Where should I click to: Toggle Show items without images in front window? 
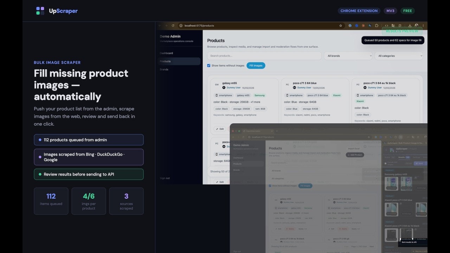click(270, 186)
